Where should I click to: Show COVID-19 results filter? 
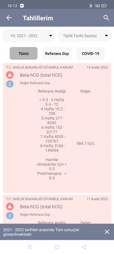pyautogui.click(x=90, y=53)
